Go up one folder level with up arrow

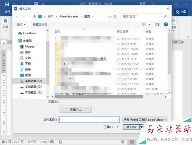click(35, 17)
